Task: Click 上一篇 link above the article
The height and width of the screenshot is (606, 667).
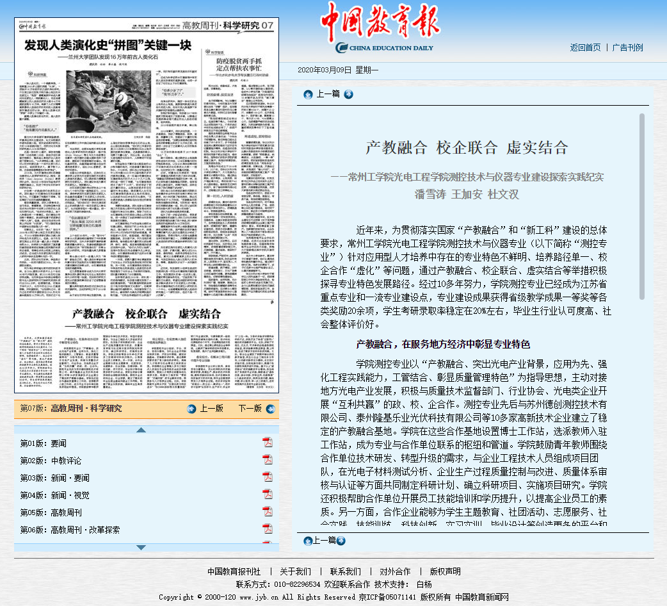Action: pyautogui.click(x=328, y=94)
